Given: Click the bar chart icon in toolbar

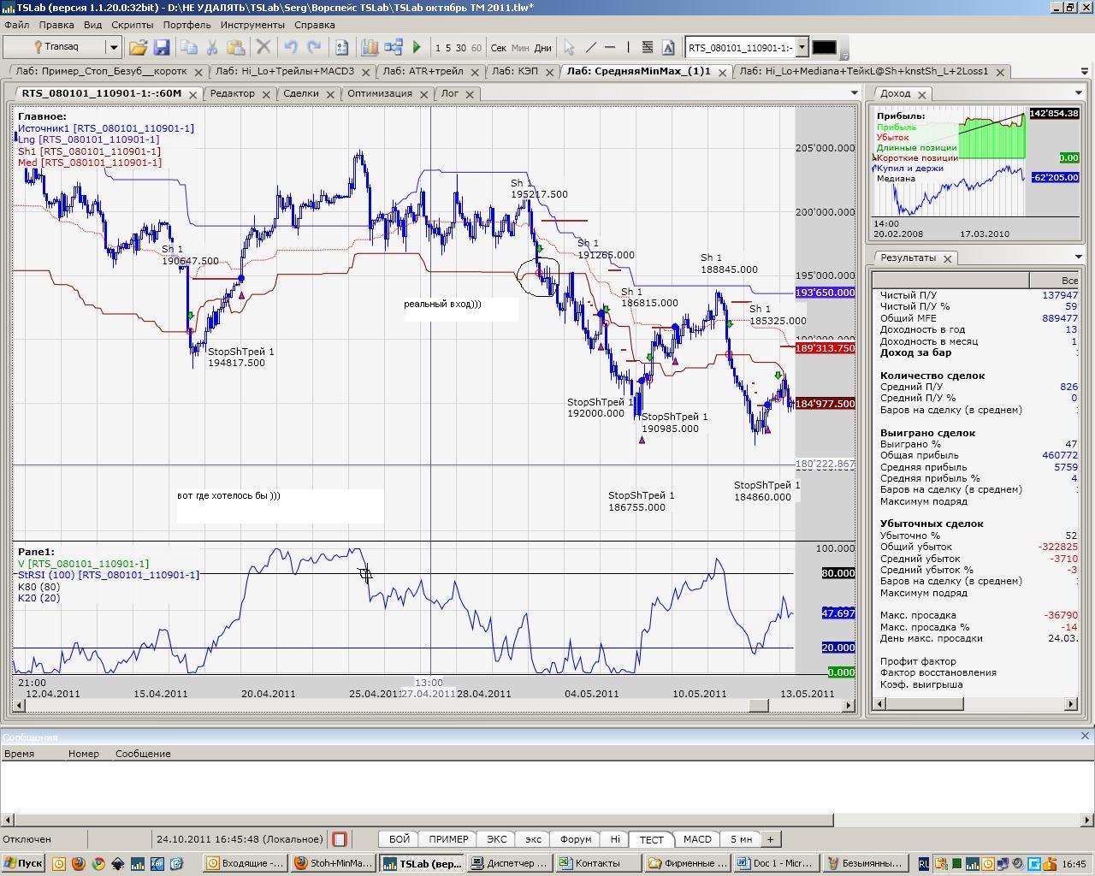Looking at the screenshot, I should pos(370,48).
